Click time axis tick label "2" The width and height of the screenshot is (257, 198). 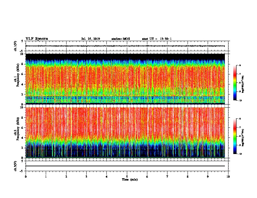[x=66, y=176]
